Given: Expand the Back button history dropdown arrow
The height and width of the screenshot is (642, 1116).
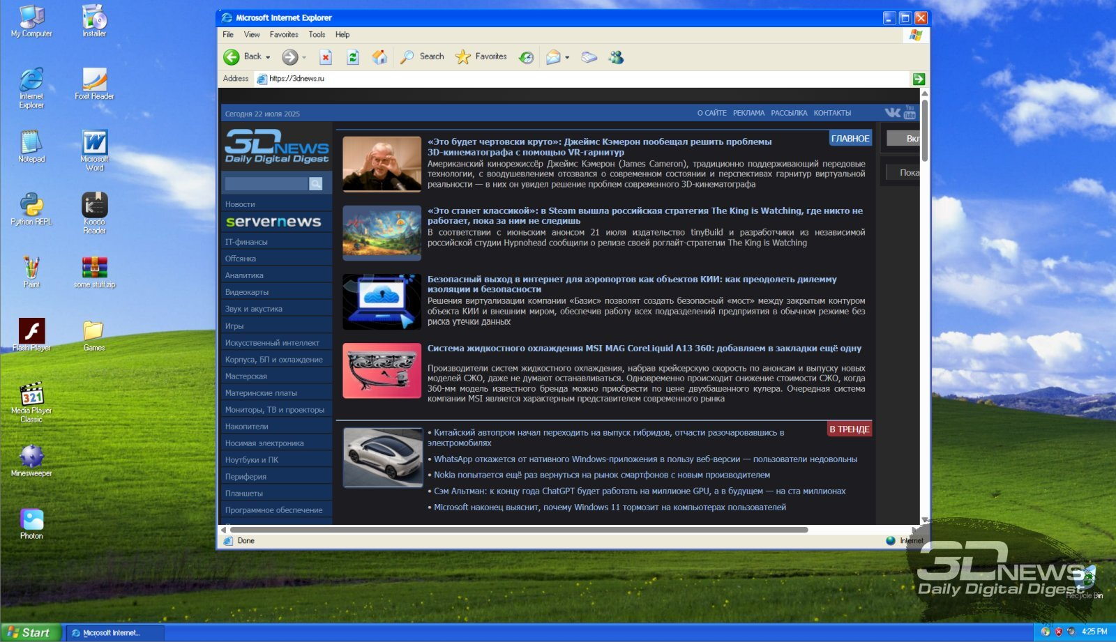Looking at the screenshot, I should tap(269, 57).
